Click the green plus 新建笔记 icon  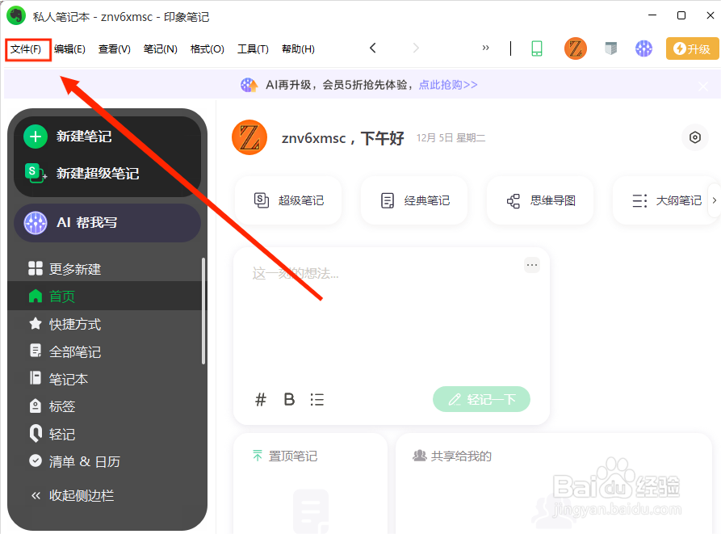[36, 137]
